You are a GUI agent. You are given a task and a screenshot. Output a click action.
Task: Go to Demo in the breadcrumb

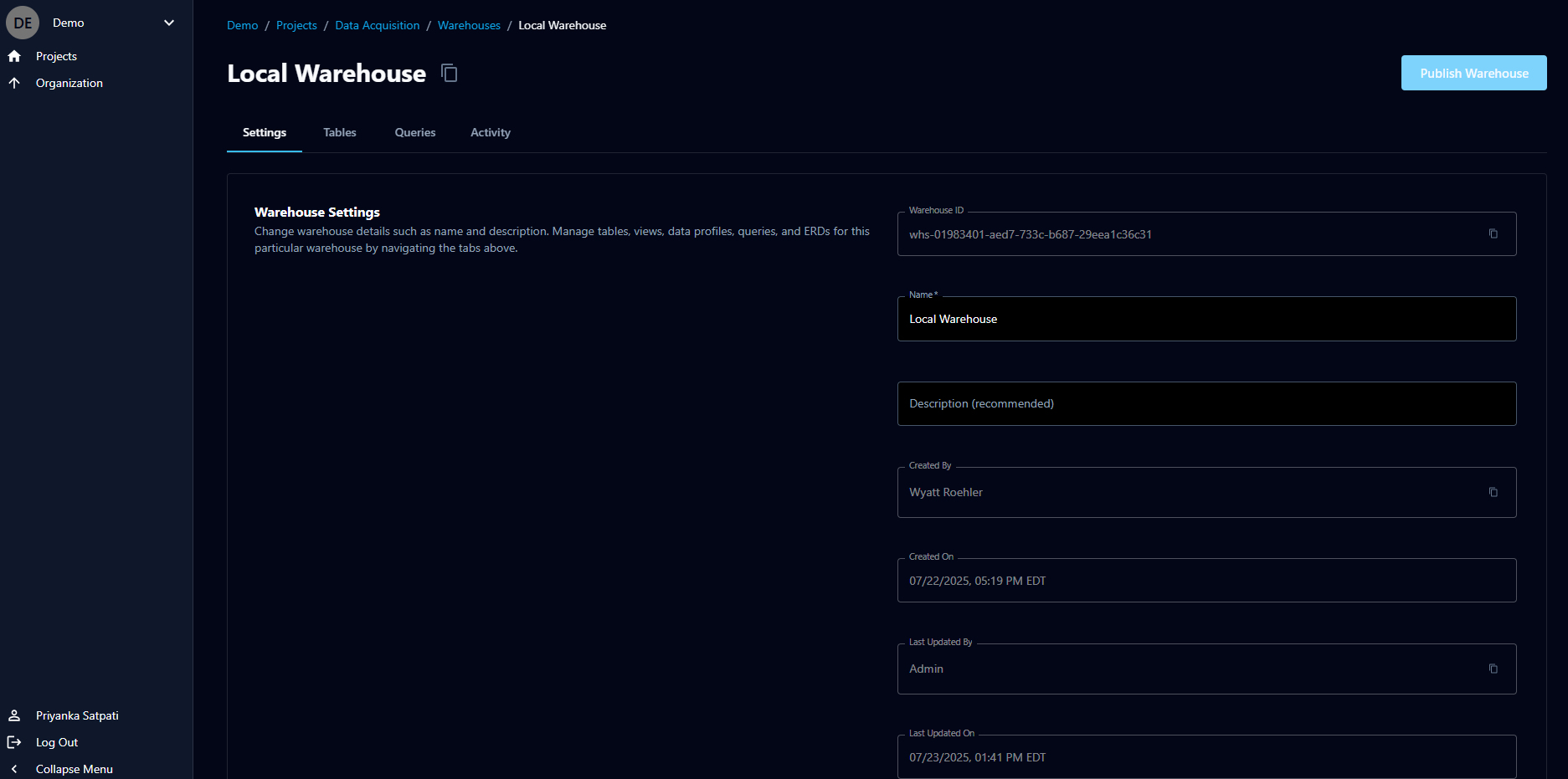point(243,25)
